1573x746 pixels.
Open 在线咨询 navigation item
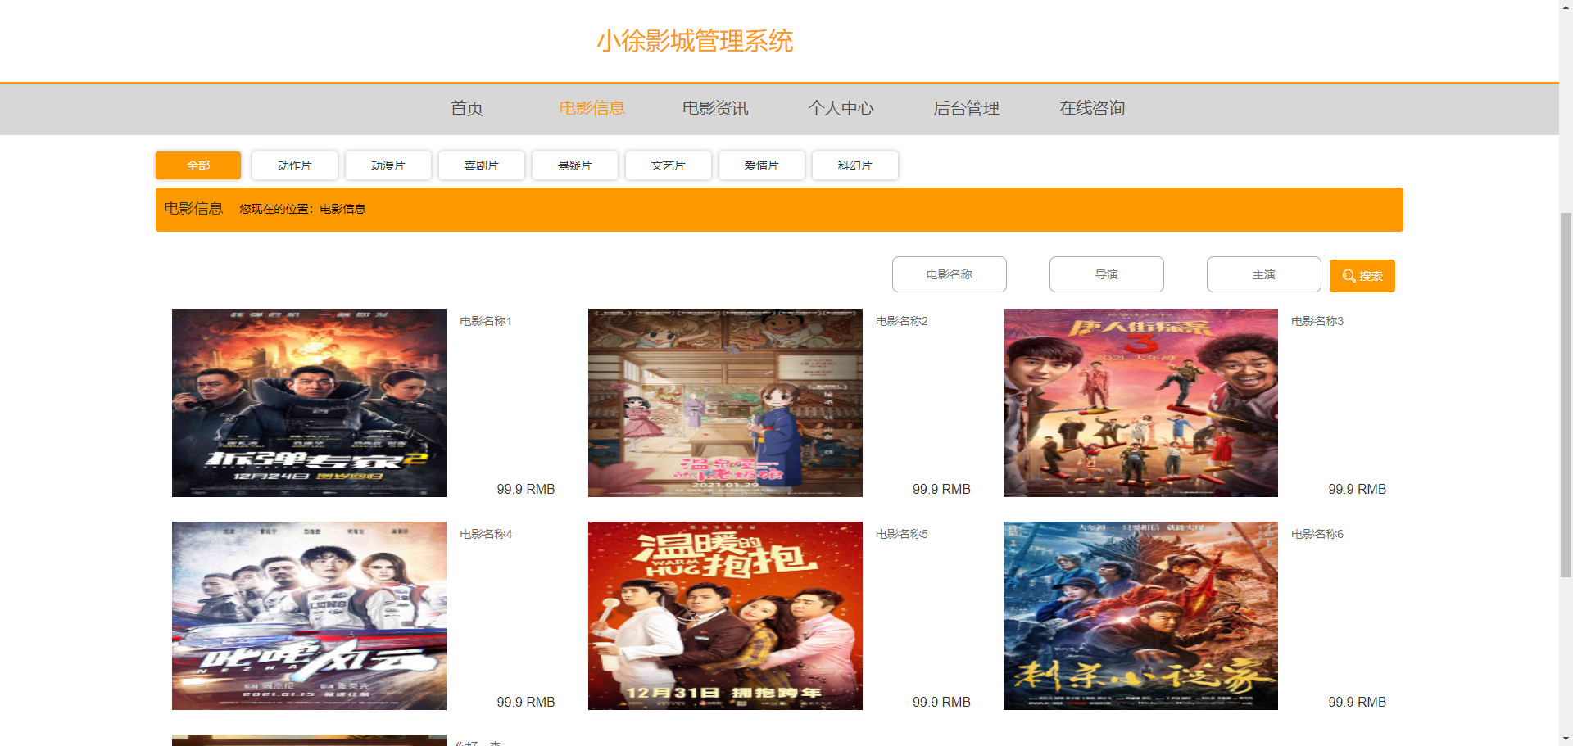pos(1091,108)
